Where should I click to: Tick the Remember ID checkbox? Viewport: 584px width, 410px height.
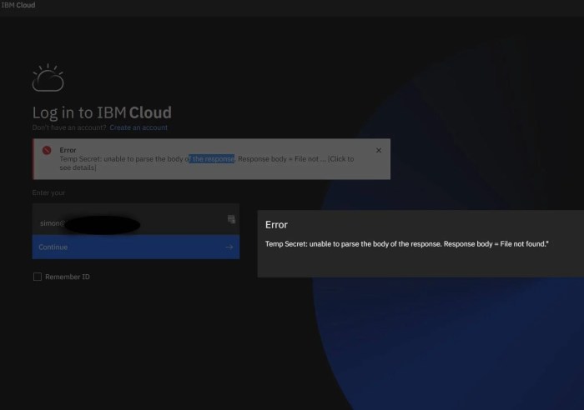[x=38, y=277]
